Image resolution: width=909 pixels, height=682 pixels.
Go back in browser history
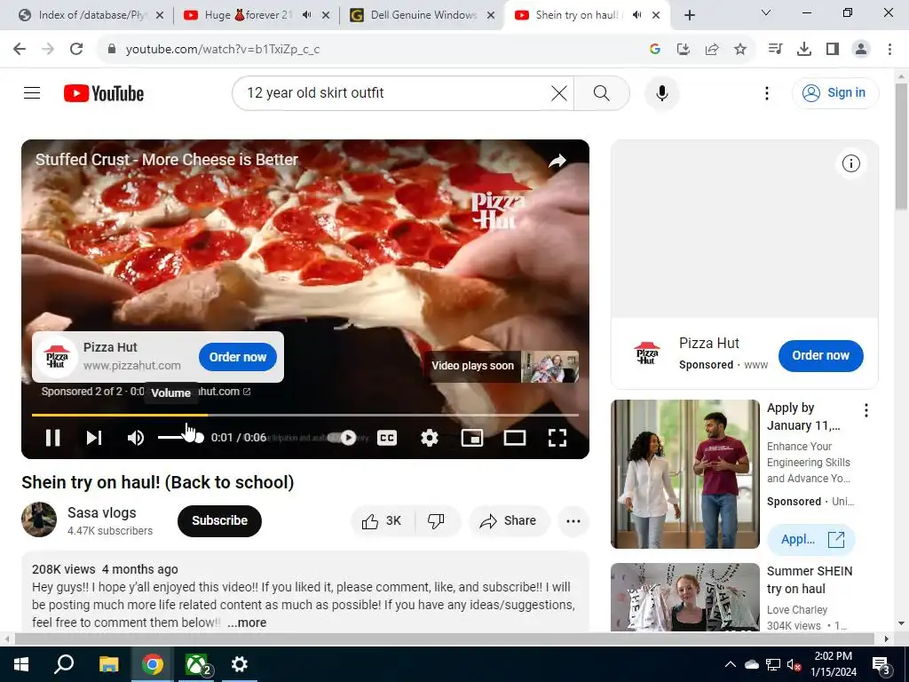(20, 50)
